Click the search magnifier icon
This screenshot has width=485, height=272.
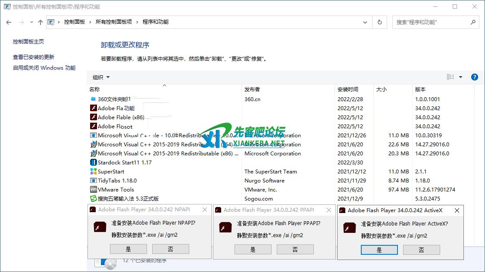click(473, 22)
